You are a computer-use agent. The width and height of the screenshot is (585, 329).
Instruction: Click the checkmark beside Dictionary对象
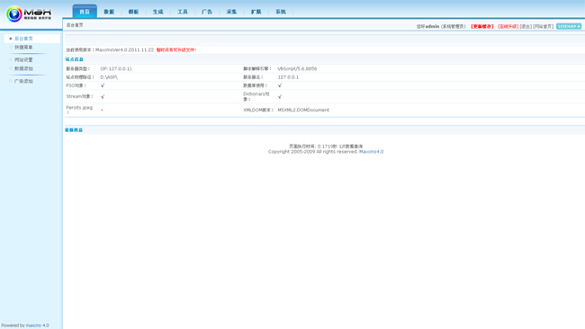(280, 96)
